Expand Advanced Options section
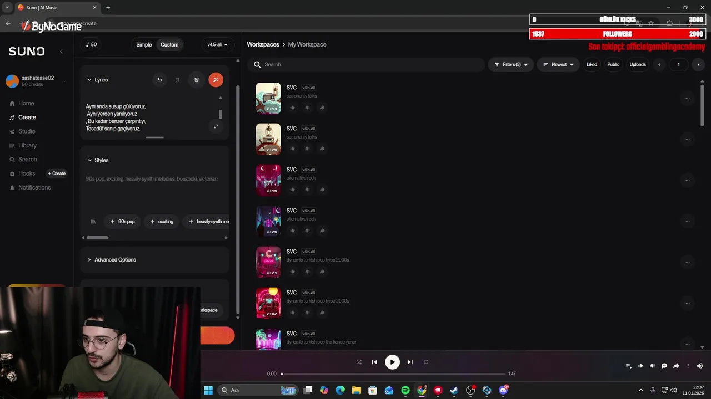Viewport: 711px width, 399px height. tap(111, 259)
